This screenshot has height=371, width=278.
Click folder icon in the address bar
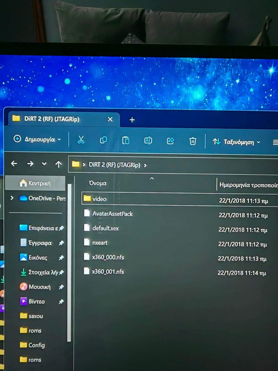tap(76, 164)
